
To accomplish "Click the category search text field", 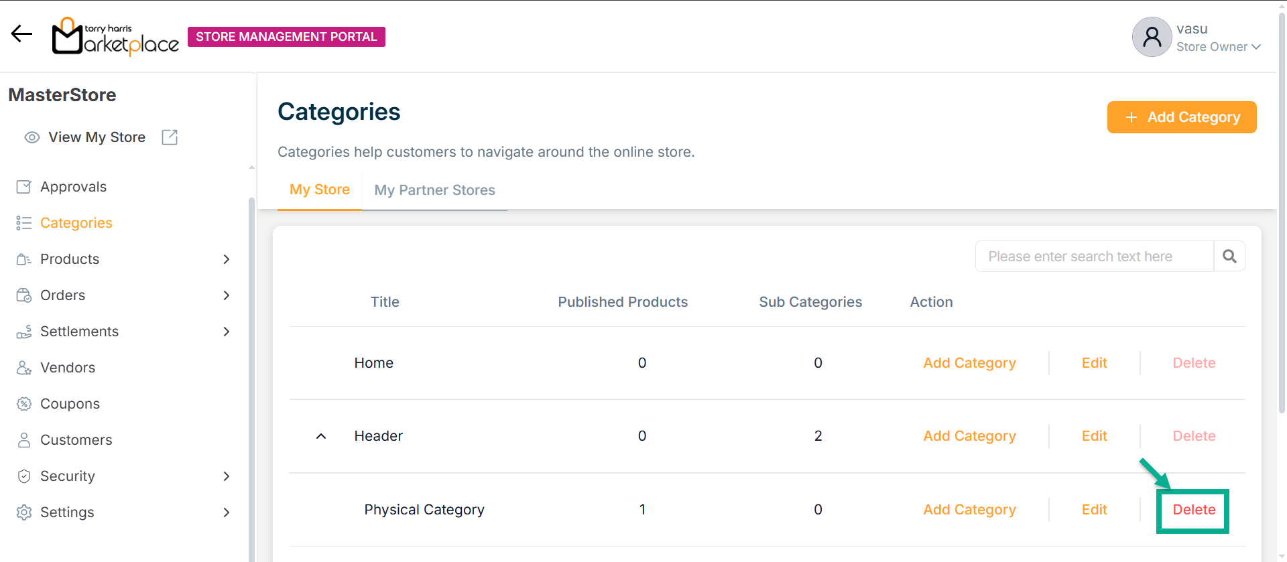I will pos(1094,257).
